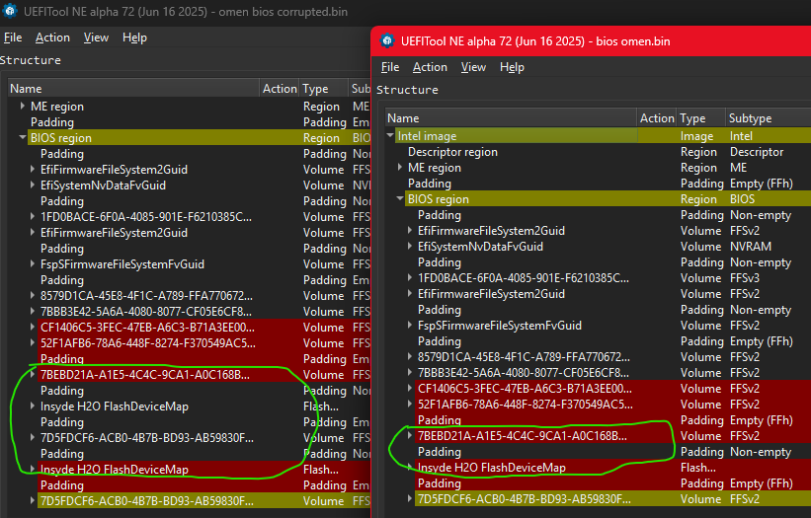811x518 pixels.
Task: Expand the 7BEBD21A volume in bios omen.bin window
Action: point(410,436)
